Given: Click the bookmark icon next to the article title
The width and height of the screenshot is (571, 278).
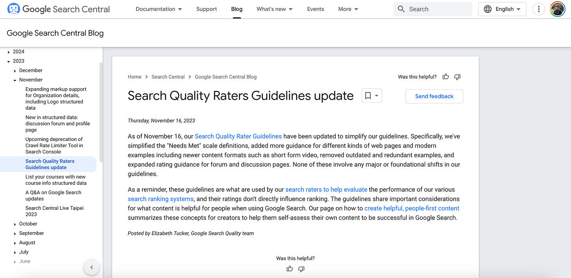Looking at the screenshot, I should [367, 95].
